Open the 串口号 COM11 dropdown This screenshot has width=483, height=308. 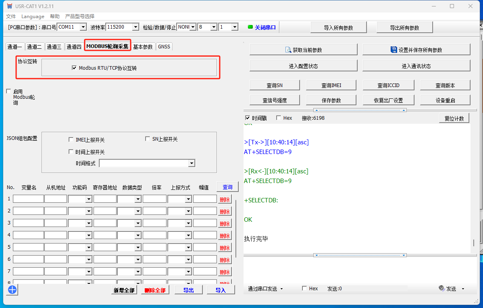[x=83, y=27]
